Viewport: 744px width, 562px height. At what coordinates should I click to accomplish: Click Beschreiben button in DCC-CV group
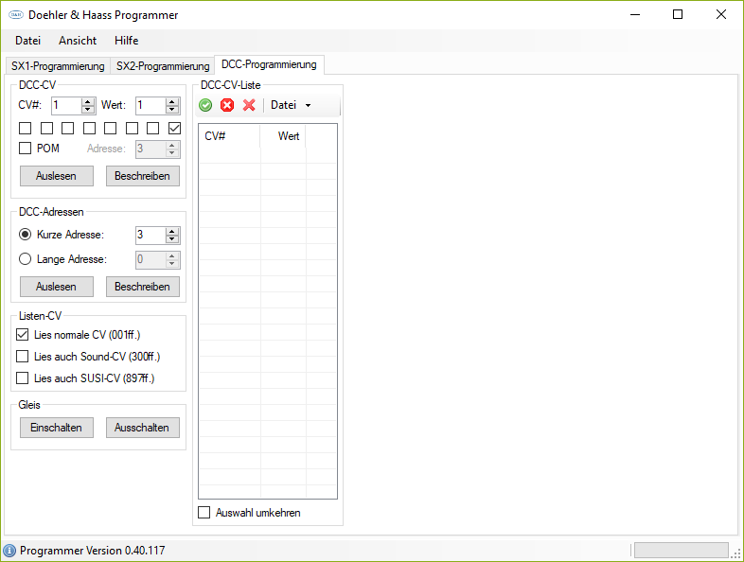pos(142,176)
